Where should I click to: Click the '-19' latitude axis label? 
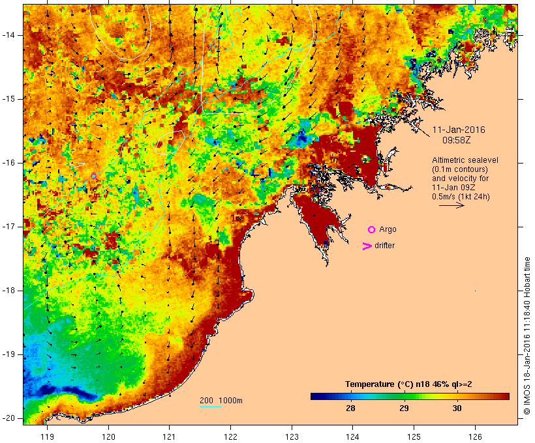click(8, 354)
